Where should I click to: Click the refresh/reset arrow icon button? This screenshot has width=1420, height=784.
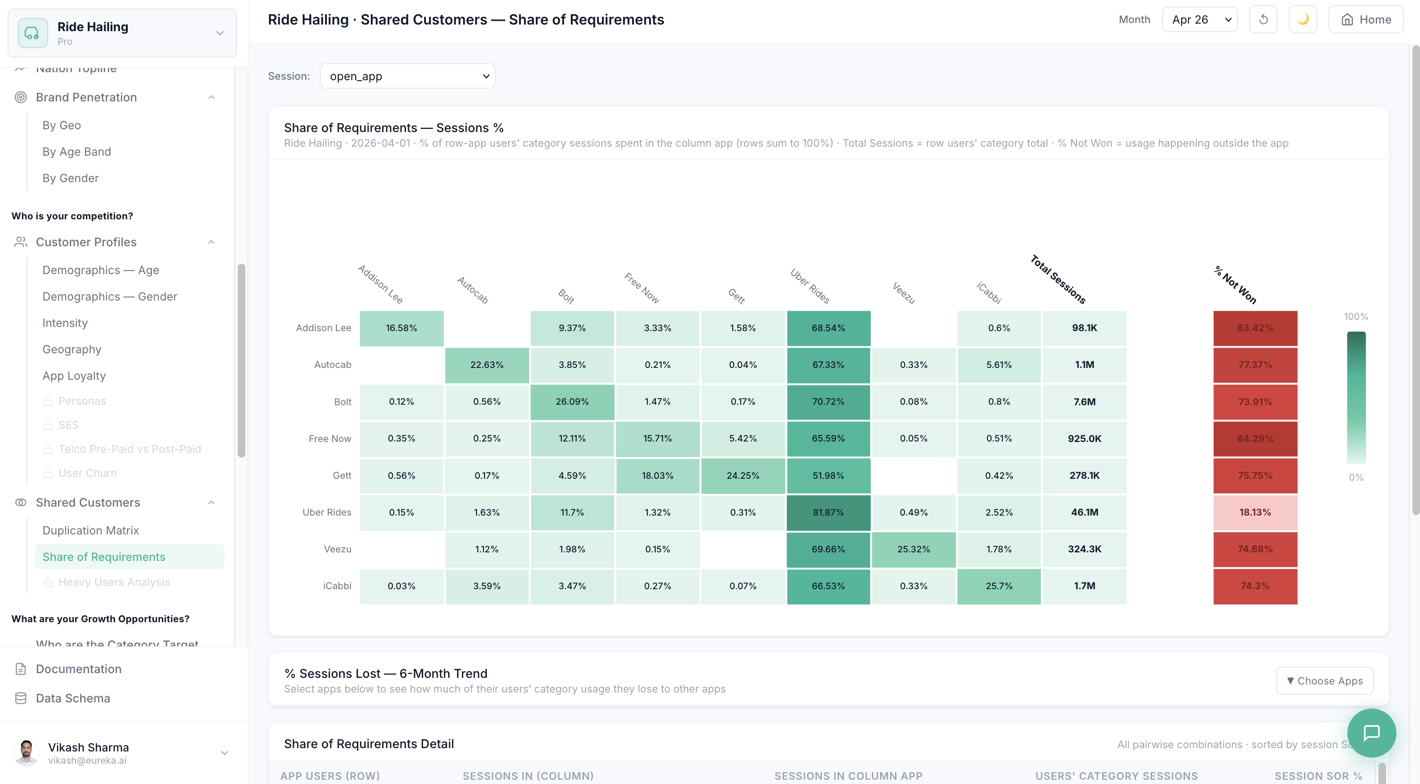pyautogui.click(x=1263, y=20)
